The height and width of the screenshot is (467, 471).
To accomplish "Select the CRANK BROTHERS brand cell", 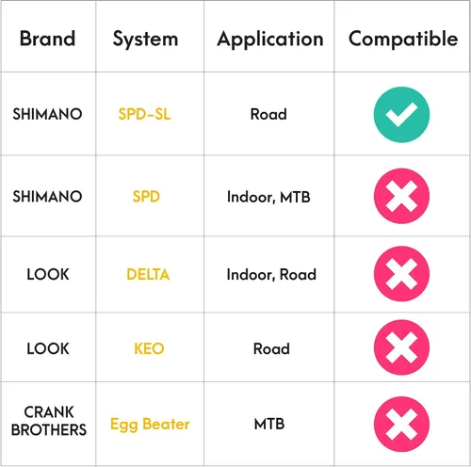I will coord(49,421).
